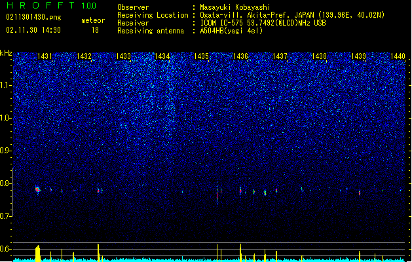Click the 0.7 kHz axis label
This screenshot has height=262, width=412.
(x=6, y=216)
